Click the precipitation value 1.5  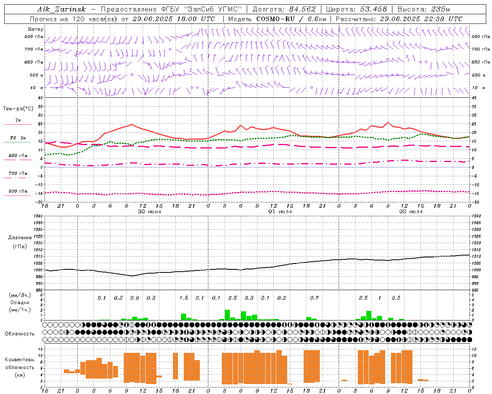184,298
